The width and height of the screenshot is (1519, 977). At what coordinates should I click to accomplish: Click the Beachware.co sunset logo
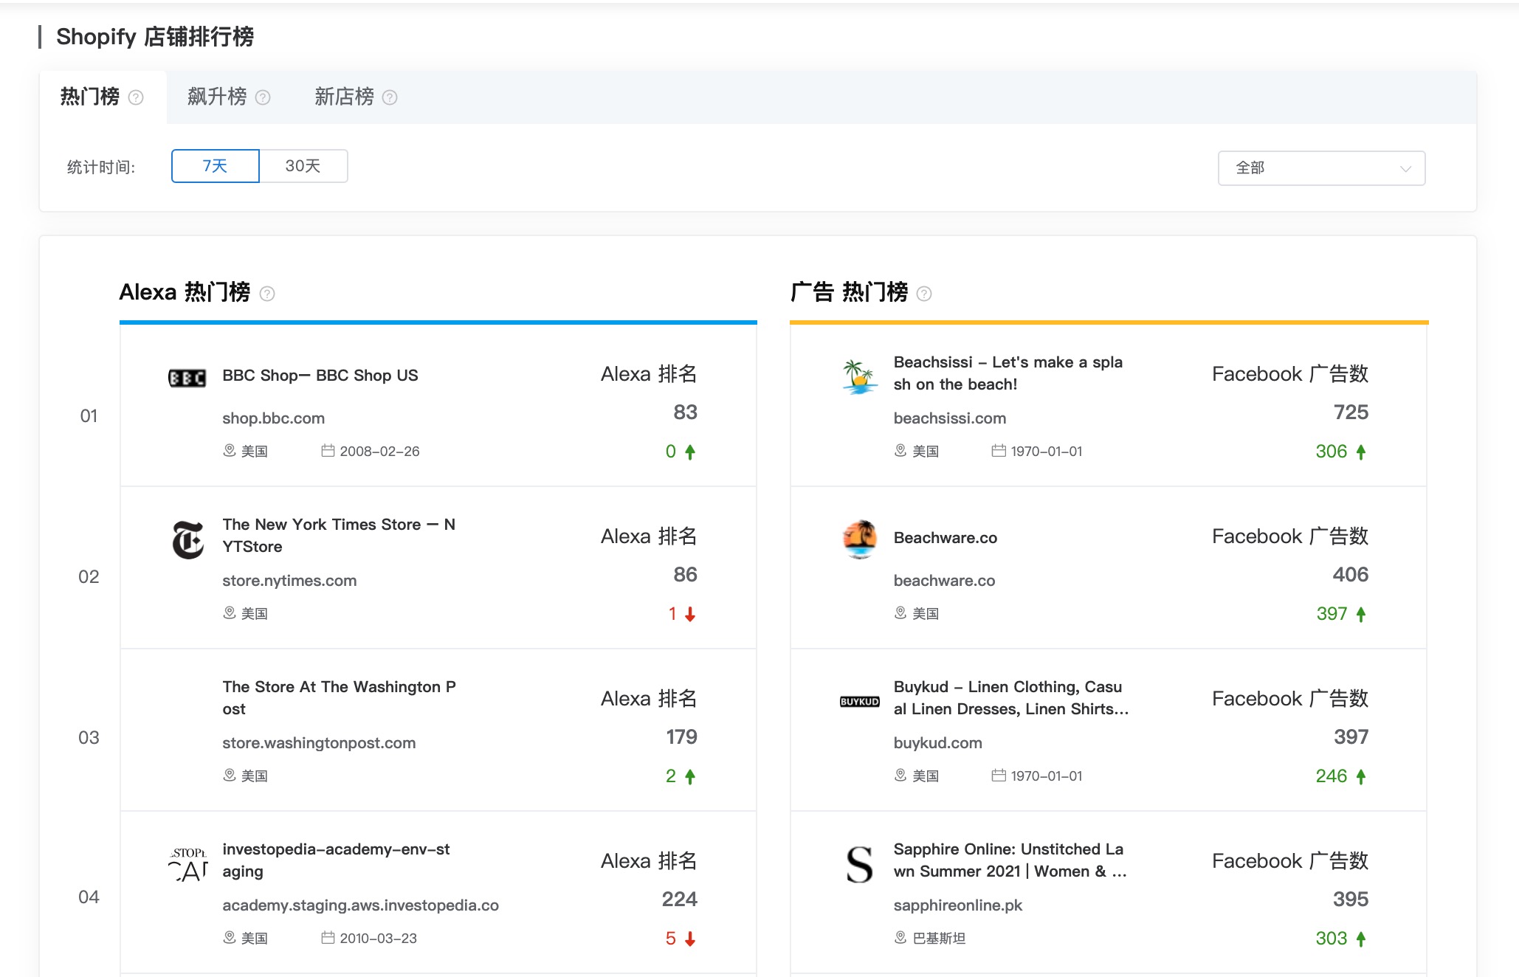859,539
